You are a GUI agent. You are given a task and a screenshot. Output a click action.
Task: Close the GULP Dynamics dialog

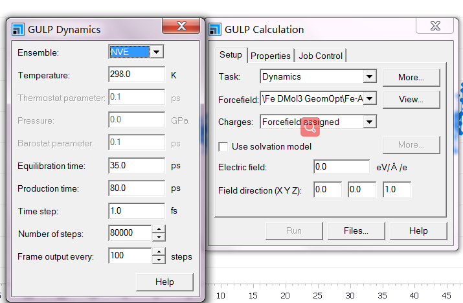180,27
